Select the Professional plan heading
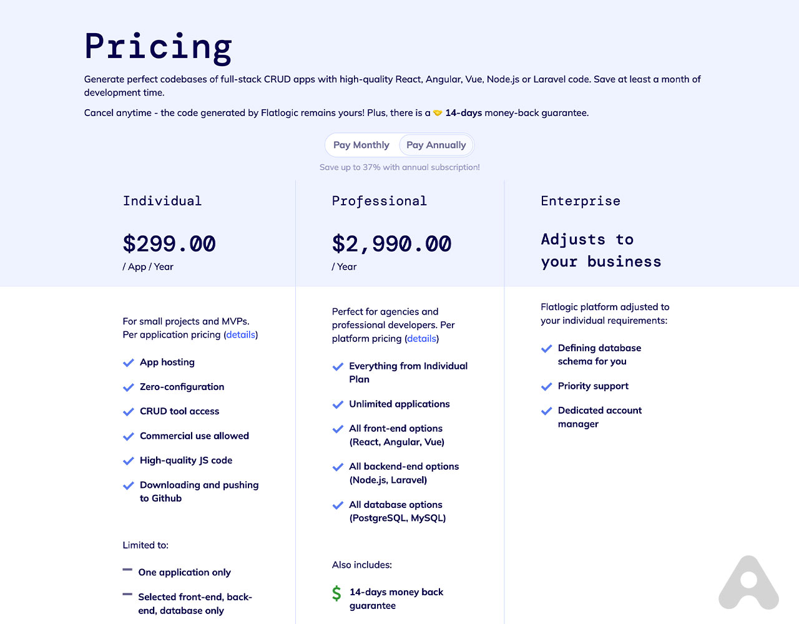The width and height of the screenshot is (799, 624). pos(380,201)
